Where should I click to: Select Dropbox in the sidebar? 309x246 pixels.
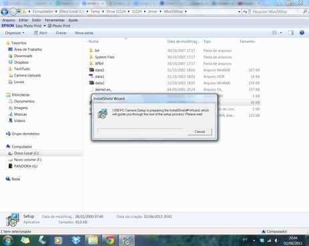[x=19, y=62]
